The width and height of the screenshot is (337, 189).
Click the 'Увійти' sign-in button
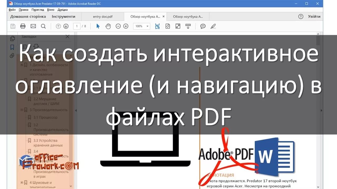pyautogui.click(x=314, y=16)
